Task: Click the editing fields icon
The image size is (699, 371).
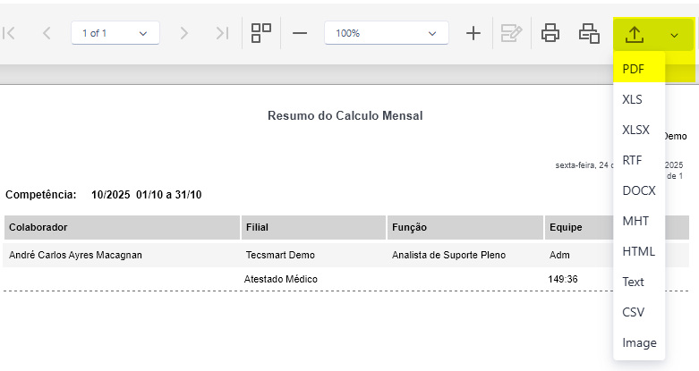Action: pyautogui.click(x=511, y=33)
